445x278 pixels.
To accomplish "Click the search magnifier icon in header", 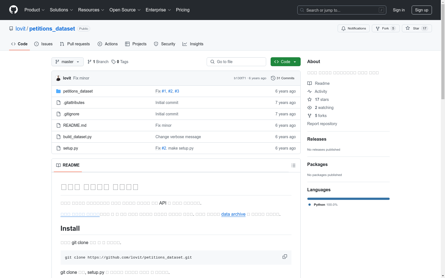I will coord(302,10).
